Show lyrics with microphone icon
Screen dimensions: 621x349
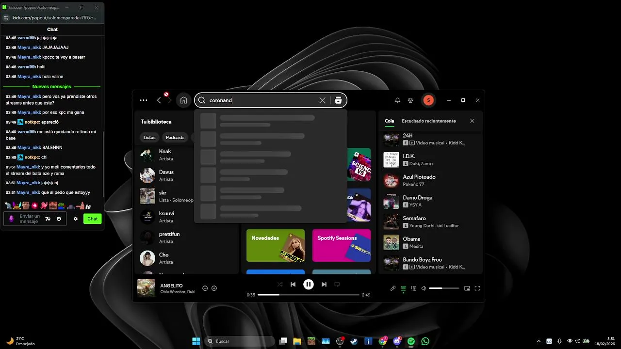(393, 288)
